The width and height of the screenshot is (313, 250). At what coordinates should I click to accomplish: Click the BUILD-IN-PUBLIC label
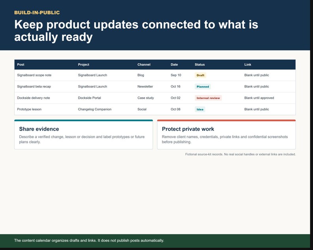click(37, 13)
